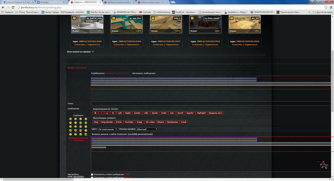
Task: Toggle underline with the u button
Action: [107, 113]
